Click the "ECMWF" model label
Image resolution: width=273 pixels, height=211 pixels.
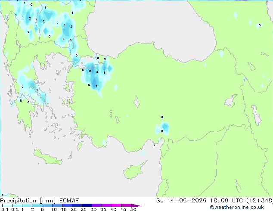[69, 201]
